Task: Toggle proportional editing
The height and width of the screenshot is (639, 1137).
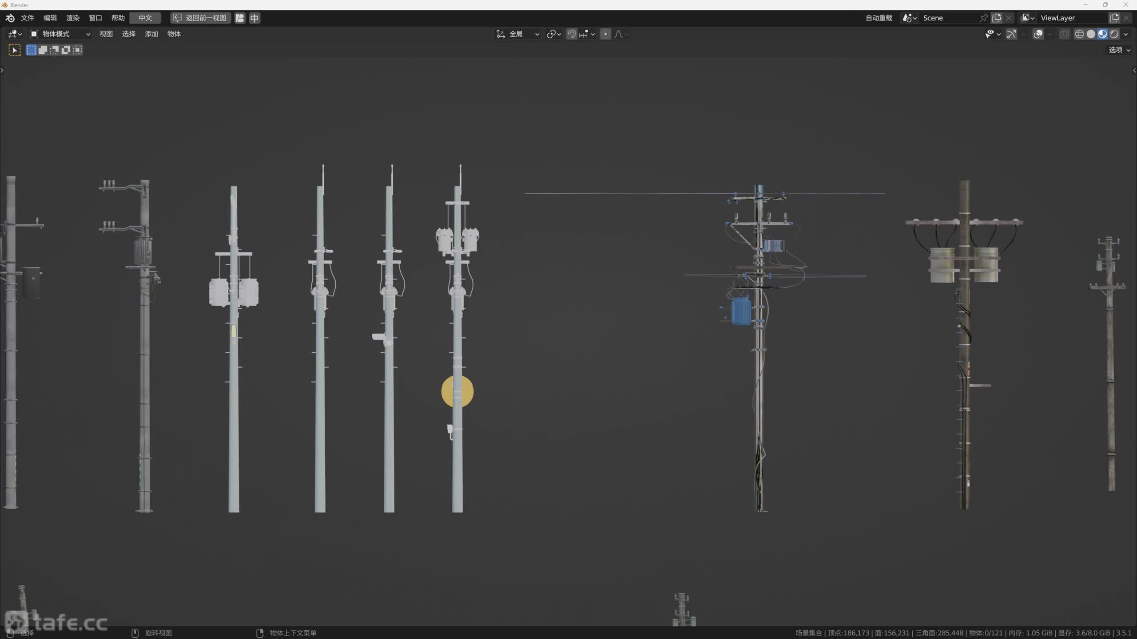Action: tap(605, 34)
